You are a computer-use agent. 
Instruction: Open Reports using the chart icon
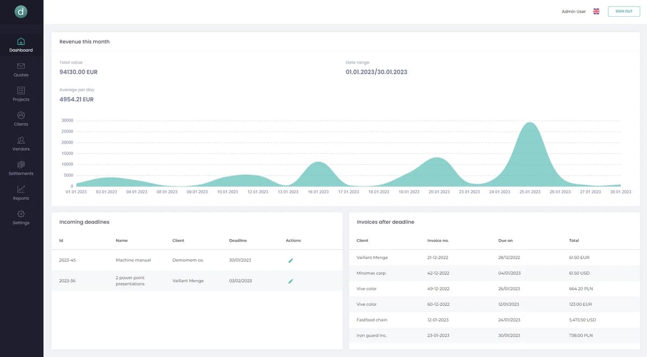[x=20, y=190]
